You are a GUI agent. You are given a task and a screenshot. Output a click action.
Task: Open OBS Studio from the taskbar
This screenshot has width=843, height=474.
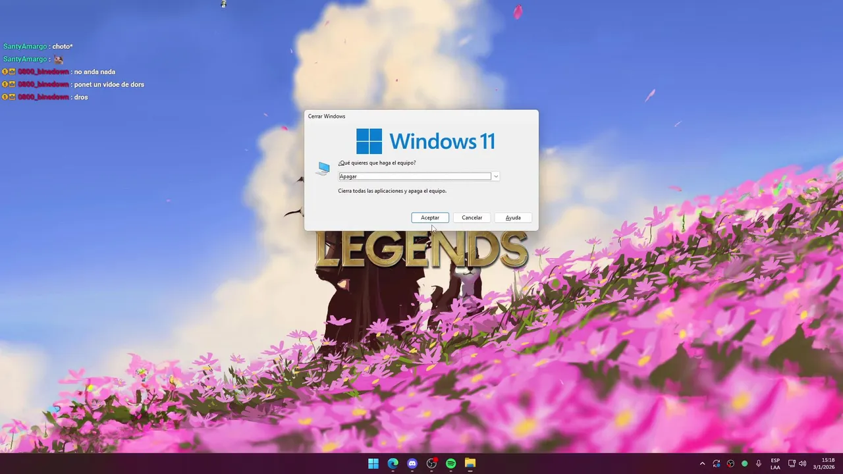click(x=431, y=463)
